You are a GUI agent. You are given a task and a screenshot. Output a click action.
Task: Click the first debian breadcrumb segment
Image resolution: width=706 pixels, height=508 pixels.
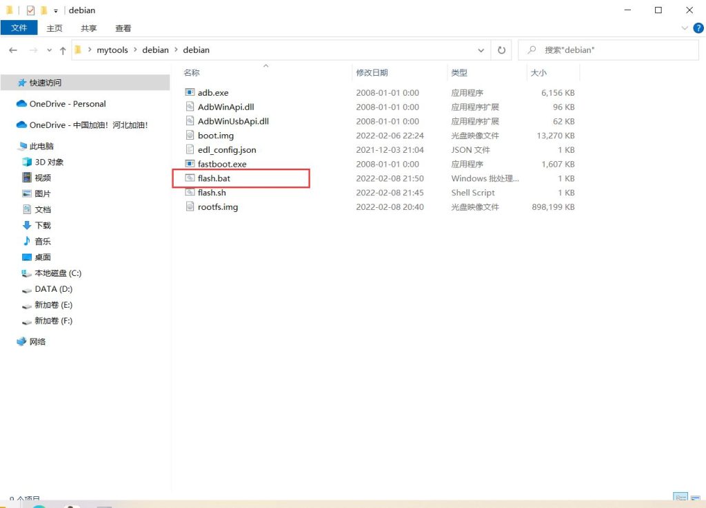pos(155,50)
